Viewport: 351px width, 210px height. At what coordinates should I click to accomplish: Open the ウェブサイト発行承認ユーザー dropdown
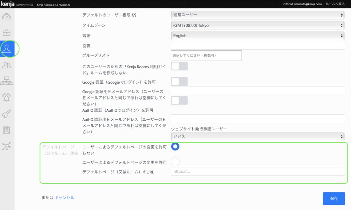point(258,136)
